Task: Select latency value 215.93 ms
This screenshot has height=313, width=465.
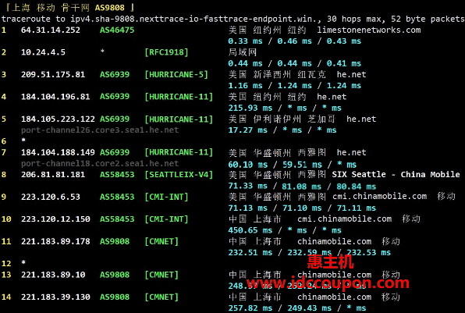Action: pos(250,108)
